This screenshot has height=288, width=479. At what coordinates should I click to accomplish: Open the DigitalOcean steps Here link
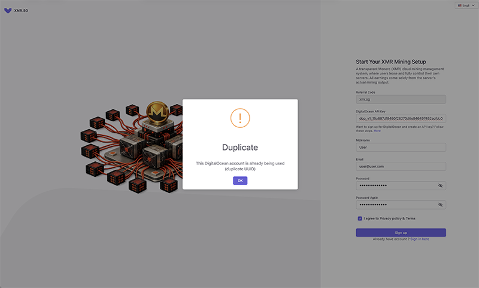coord(377,130)
